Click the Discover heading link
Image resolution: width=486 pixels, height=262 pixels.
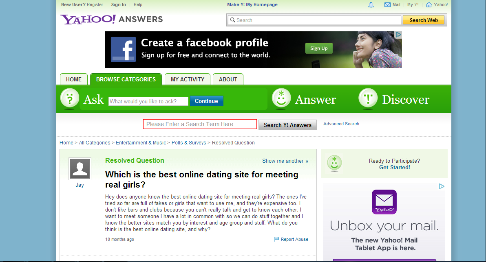coord(405,100)
